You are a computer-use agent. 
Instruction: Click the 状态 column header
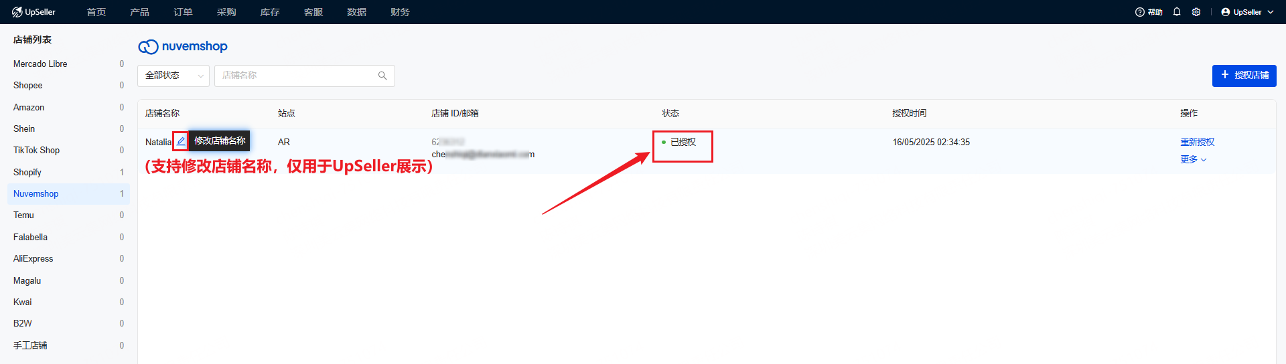[670, 113]
